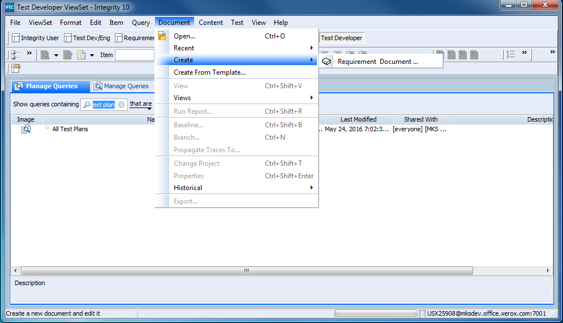Switch to the Test Dev/Eng viewset
Screen dimensions: 563x323
tap(87, 38)
